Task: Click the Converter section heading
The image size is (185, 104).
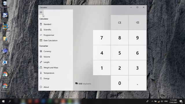Action: [x=44, y=46]
